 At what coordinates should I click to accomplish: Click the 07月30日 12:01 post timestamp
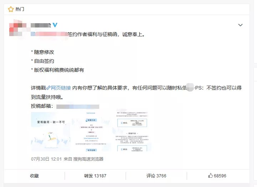click(x=41, y=159)
